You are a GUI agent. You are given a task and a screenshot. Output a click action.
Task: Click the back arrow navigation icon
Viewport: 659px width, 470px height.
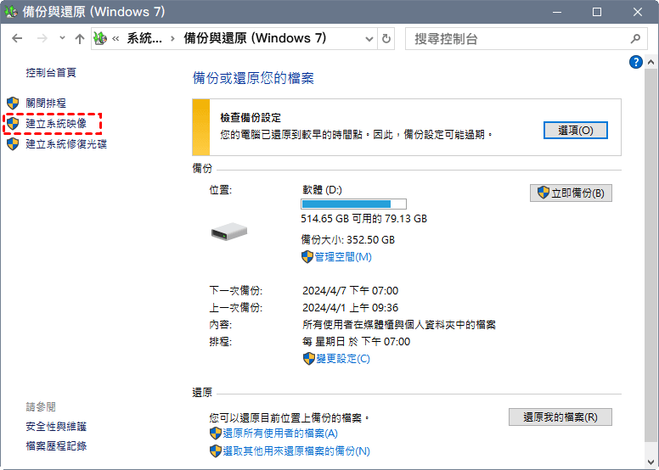pos(17,39)
